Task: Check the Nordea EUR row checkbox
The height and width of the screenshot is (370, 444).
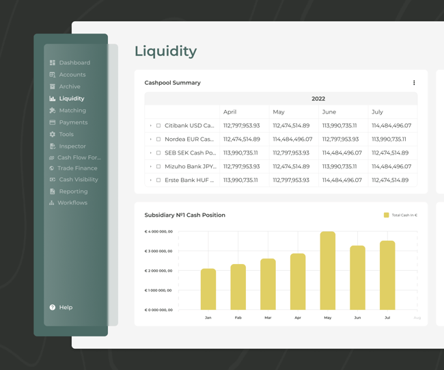Action: [158, 140]
